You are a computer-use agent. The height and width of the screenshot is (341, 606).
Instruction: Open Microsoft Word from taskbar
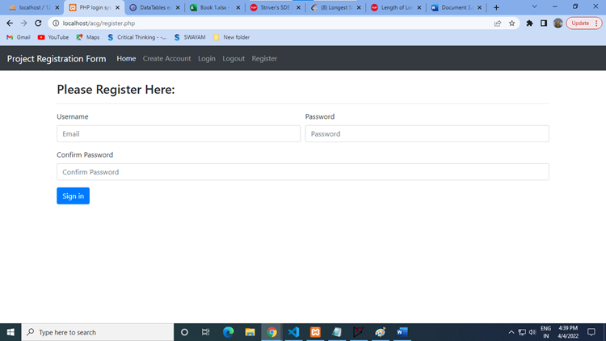402,332
